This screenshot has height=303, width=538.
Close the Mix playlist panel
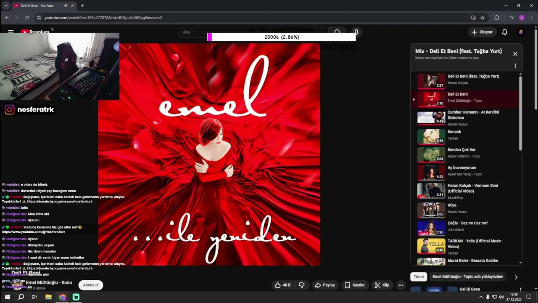point(515,54)
